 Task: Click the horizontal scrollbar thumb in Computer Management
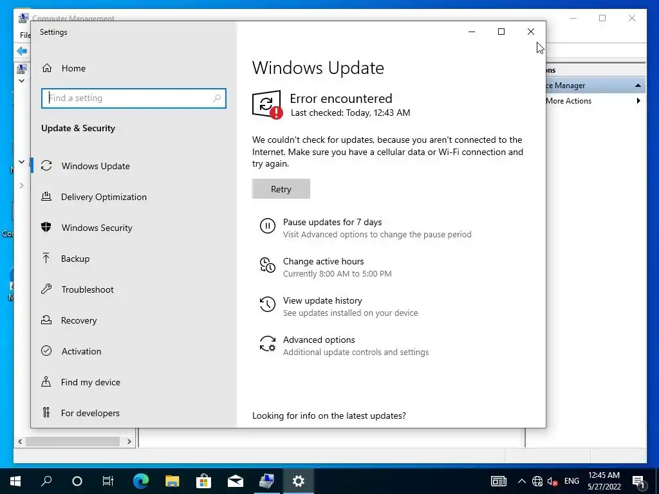click(73, 441)
